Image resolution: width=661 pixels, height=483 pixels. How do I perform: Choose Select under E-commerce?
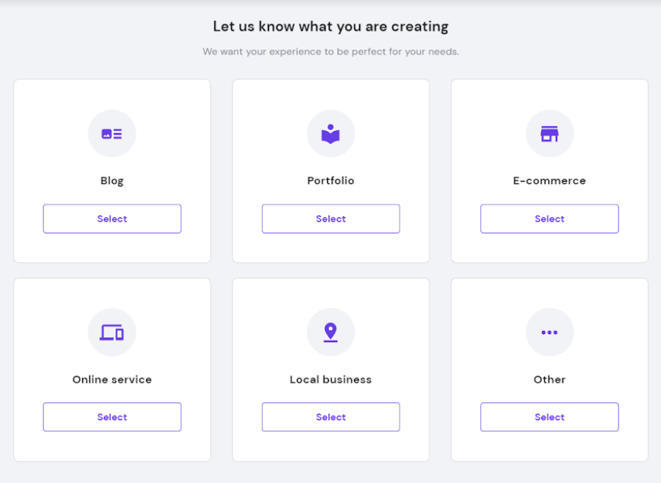tap(550, 219)
